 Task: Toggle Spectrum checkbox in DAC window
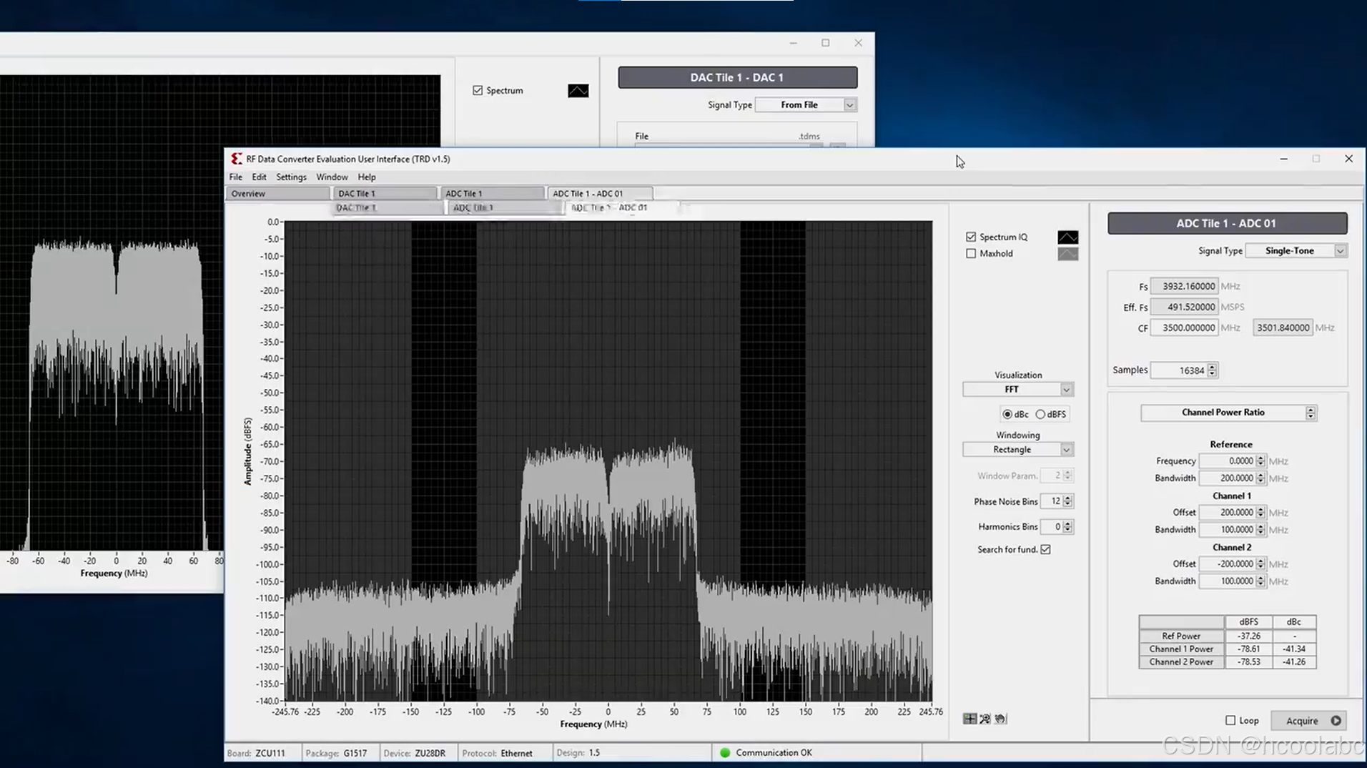tap(478, 90)
